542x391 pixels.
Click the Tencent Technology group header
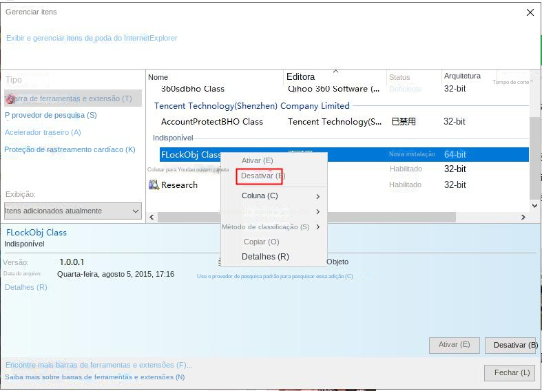pos(252,106)
